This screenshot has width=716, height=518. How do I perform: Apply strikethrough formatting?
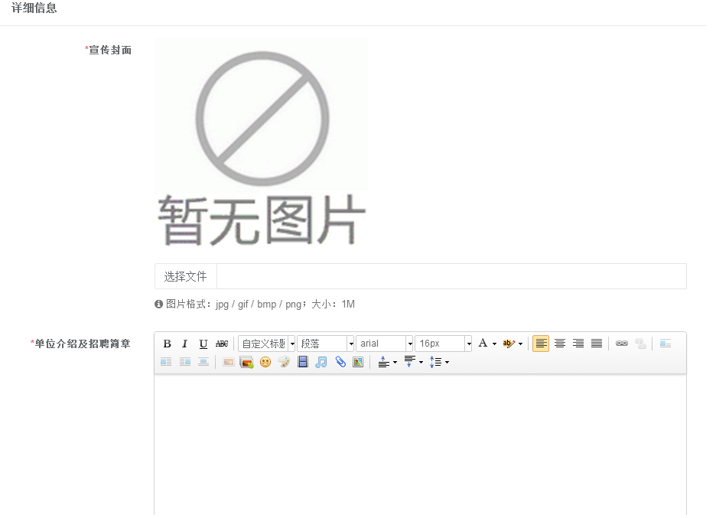click(x=221, y=344)
